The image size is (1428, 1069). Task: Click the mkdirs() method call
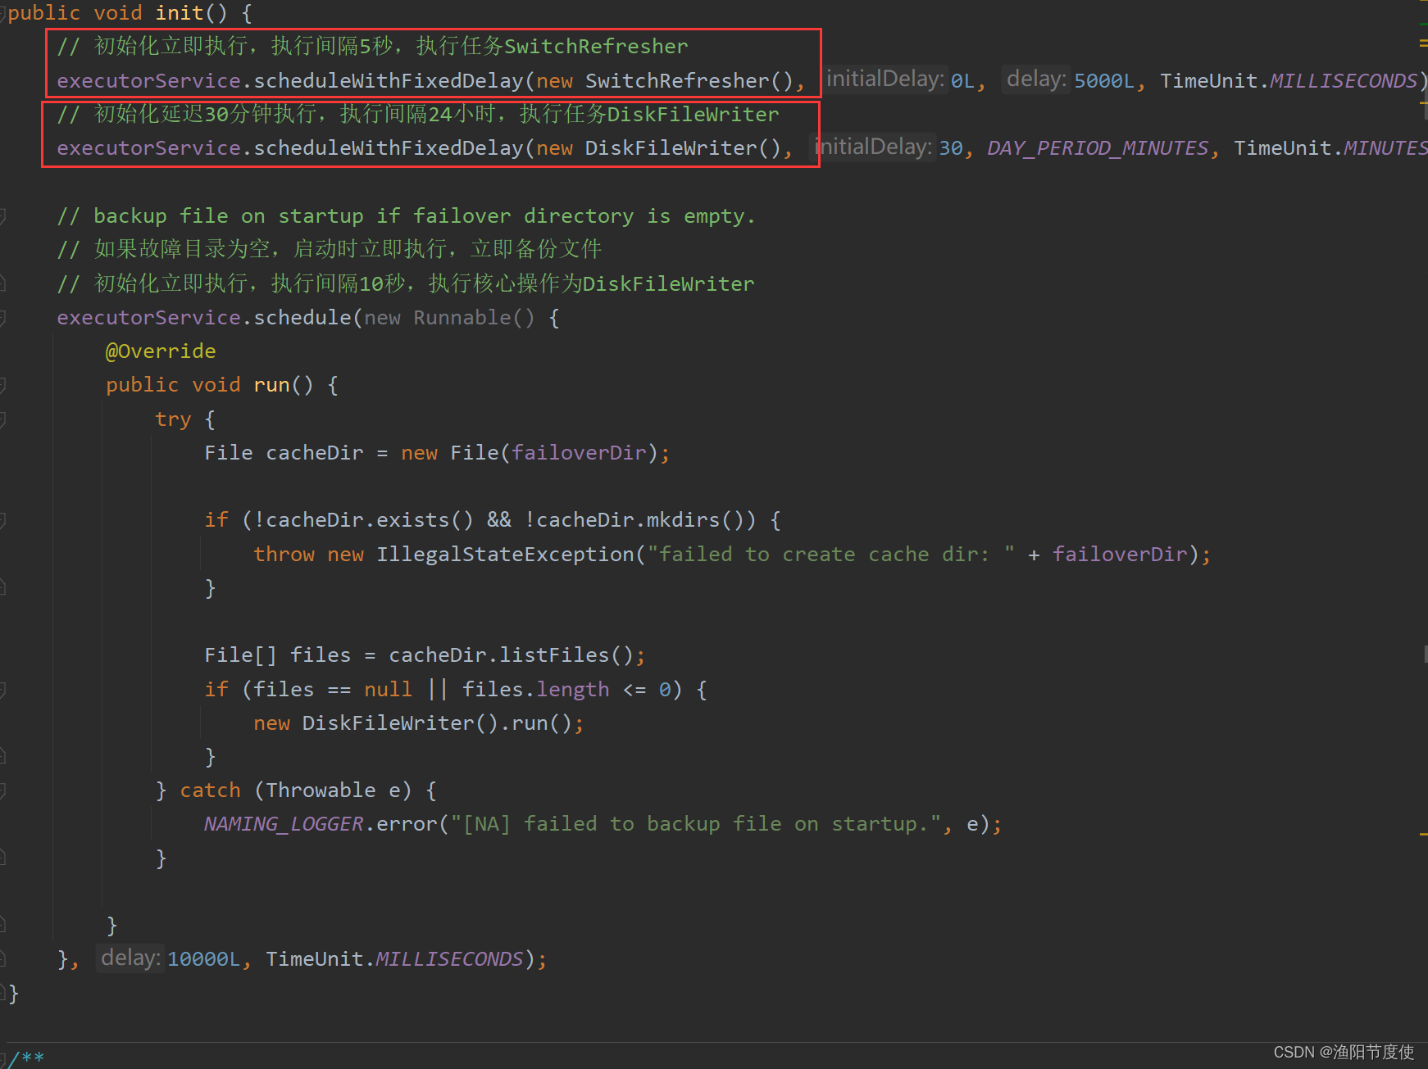(x=695, y=520)
